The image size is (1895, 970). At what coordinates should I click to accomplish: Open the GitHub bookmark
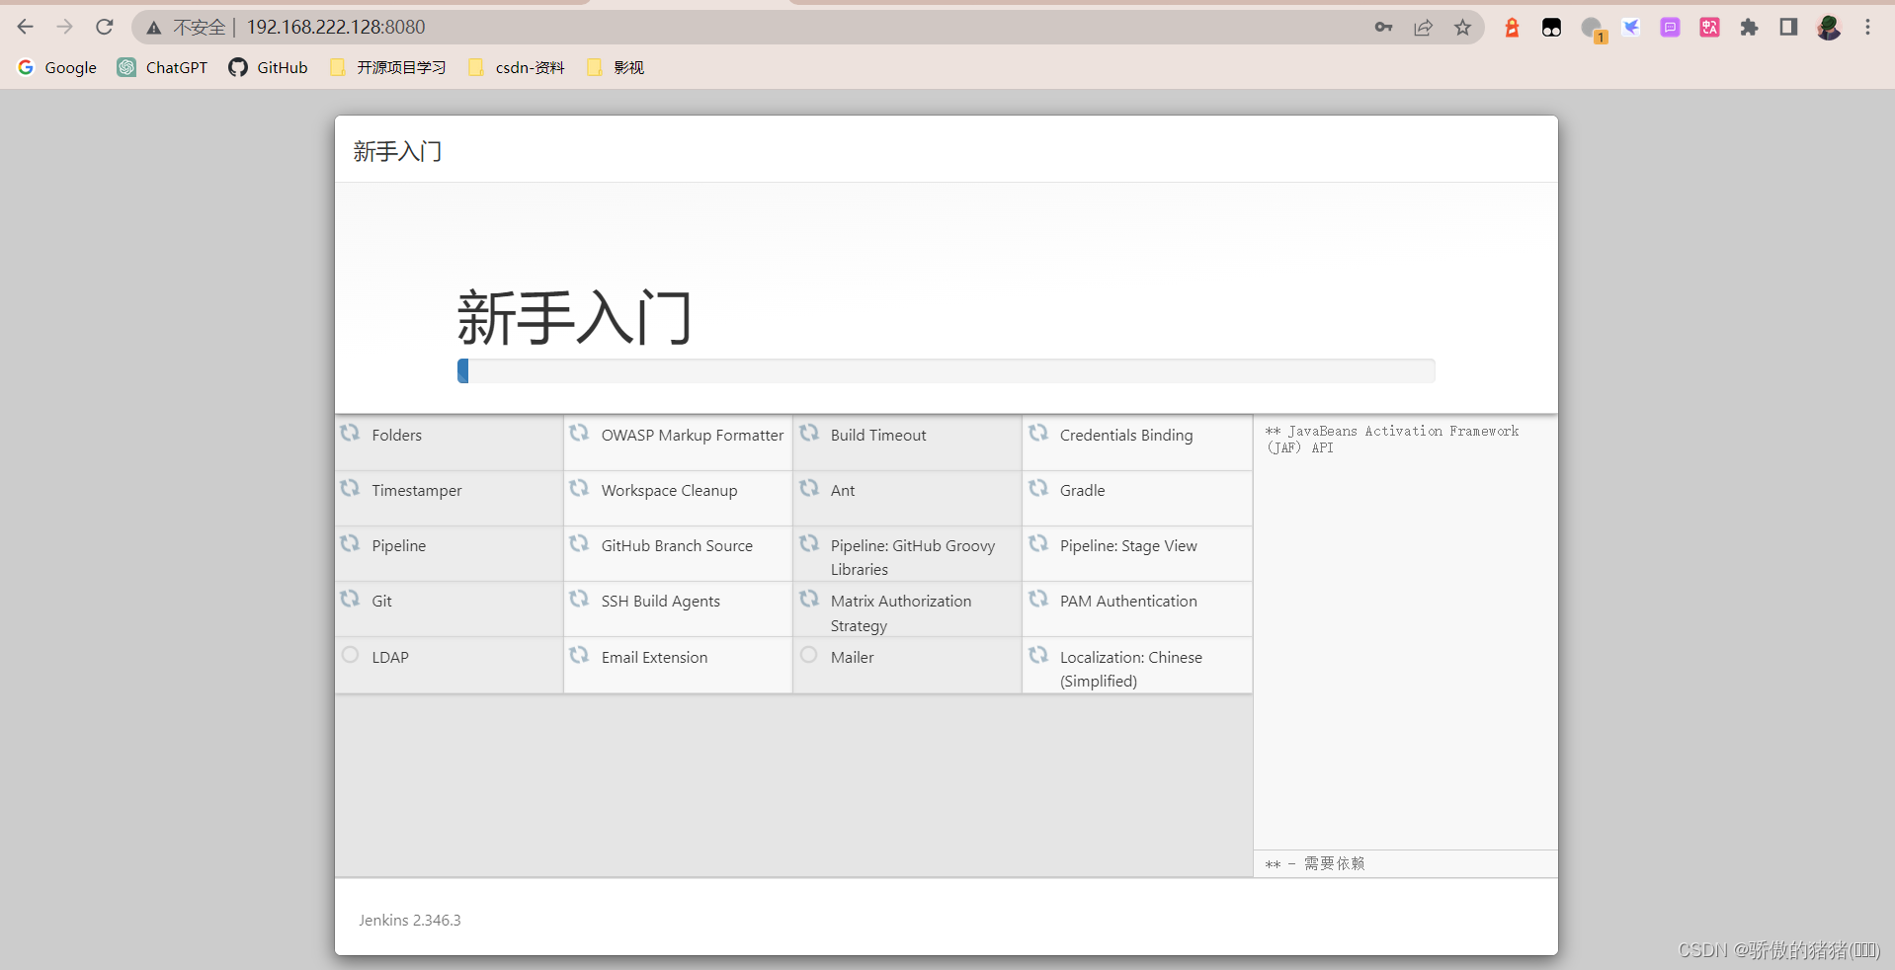(x=269, y=67)
